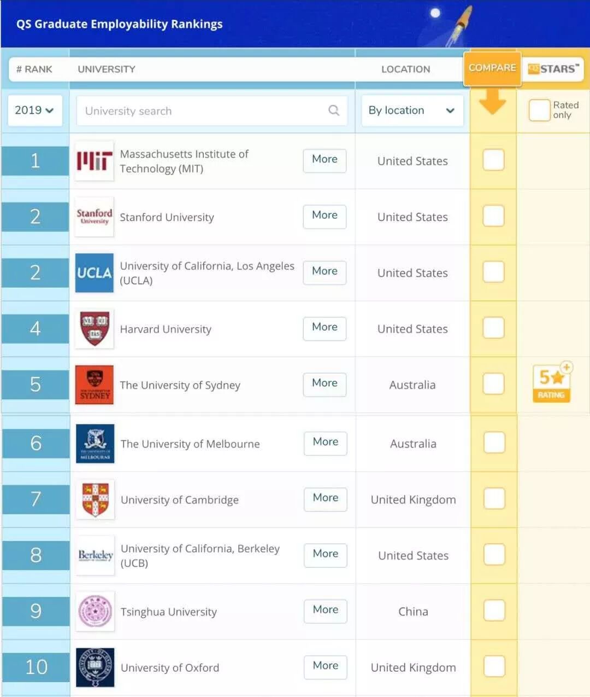Tick the compare checkbox for MIT
Image resolution: width=590 pixels, height=697 pixels.
[493, 160]
